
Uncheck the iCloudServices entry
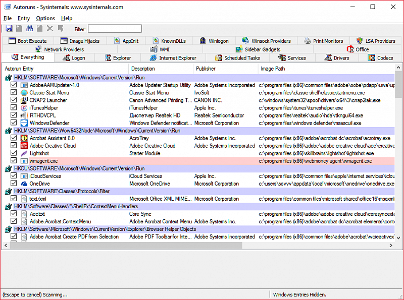click(14, 176)
